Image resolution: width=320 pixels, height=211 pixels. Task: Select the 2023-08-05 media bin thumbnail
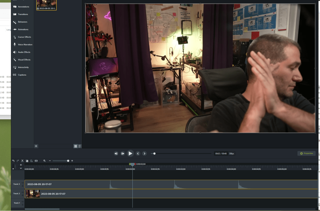click(x=46, y=5)
